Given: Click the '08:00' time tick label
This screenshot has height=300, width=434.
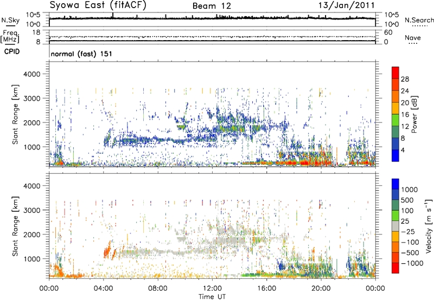Looking at the screenshot, I should point(158,289).
